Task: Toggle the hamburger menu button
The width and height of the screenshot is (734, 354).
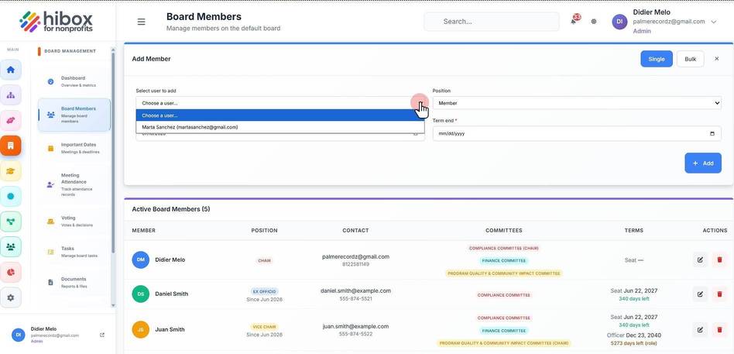Action: tap(141, 22)
